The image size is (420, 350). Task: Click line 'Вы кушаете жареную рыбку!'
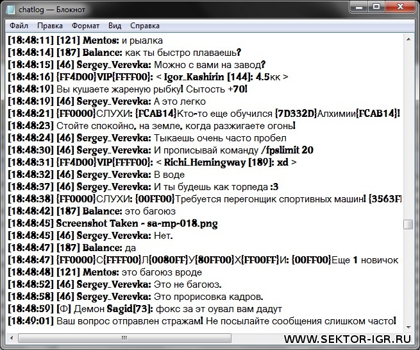(128, 89)
